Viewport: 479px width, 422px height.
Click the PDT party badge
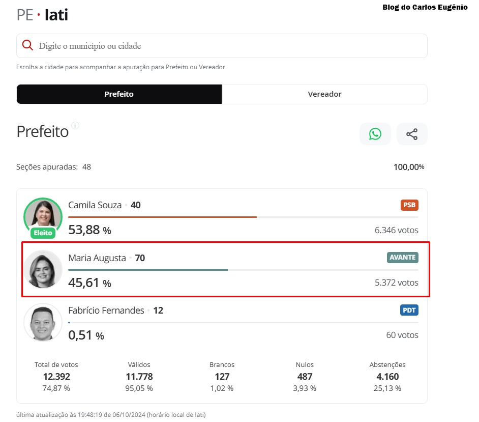tap(409, 310)
